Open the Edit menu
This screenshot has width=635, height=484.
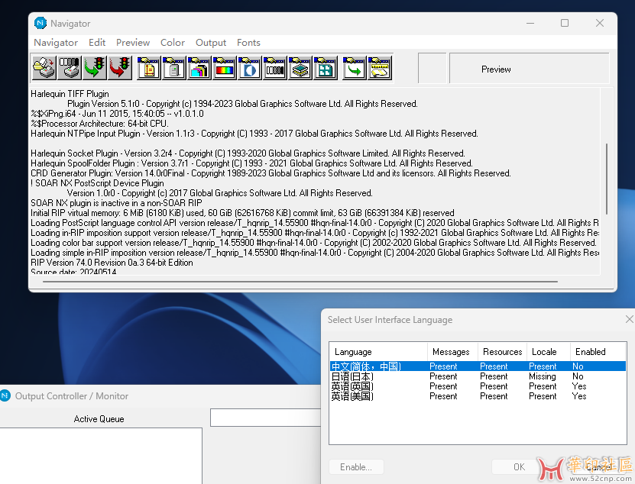click(x=97, y=43)
